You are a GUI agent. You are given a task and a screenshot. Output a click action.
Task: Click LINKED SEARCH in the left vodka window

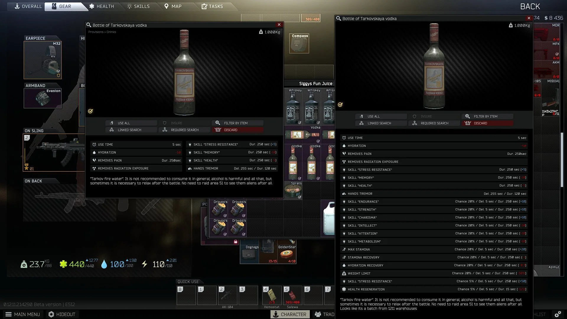point(131,130)
